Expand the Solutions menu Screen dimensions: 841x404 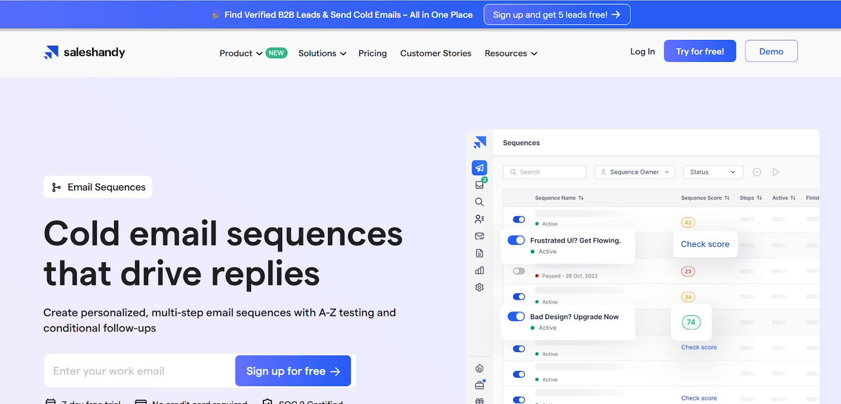(x=322, y=54)
